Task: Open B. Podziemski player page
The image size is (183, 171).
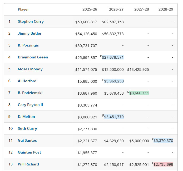Action: 30,93
